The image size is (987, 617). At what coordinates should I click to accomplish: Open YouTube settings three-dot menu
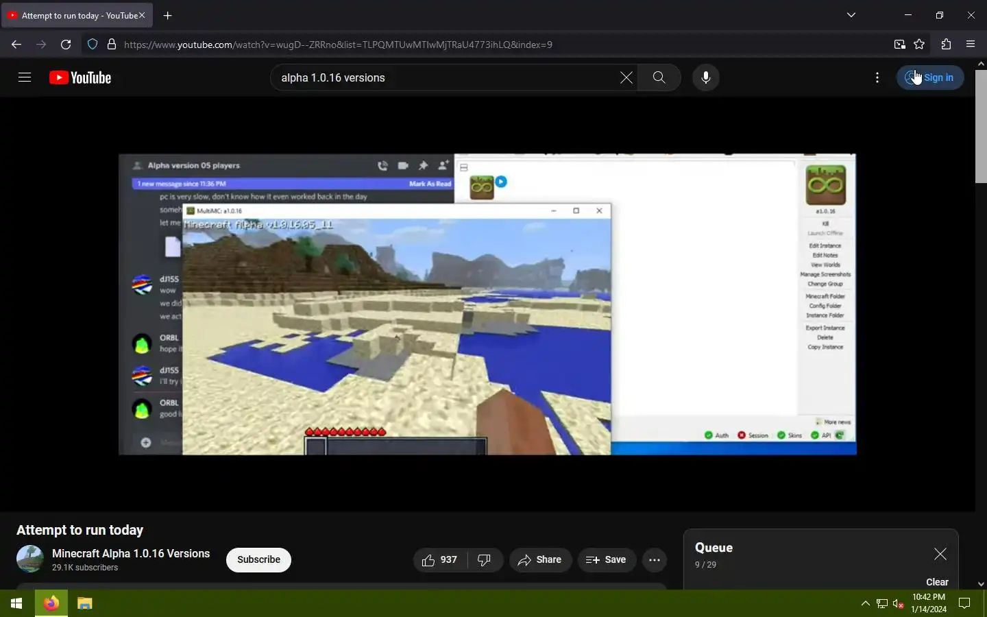pyautogui.click(x=877, y=77)
